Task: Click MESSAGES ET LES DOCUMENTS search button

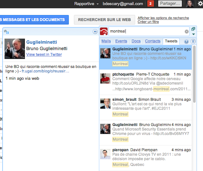Action: [34, 20]
